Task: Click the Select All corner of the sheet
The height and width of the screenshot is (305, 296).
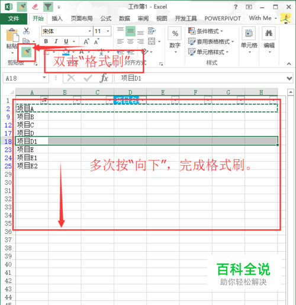Action: (x=12, y=92)
